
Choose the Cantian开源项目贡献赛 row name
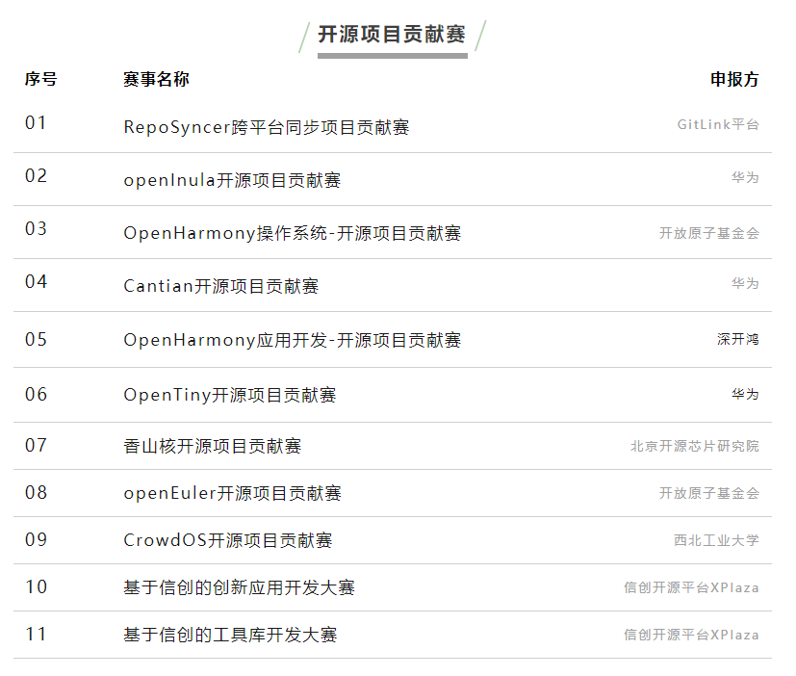pos(220,286)
